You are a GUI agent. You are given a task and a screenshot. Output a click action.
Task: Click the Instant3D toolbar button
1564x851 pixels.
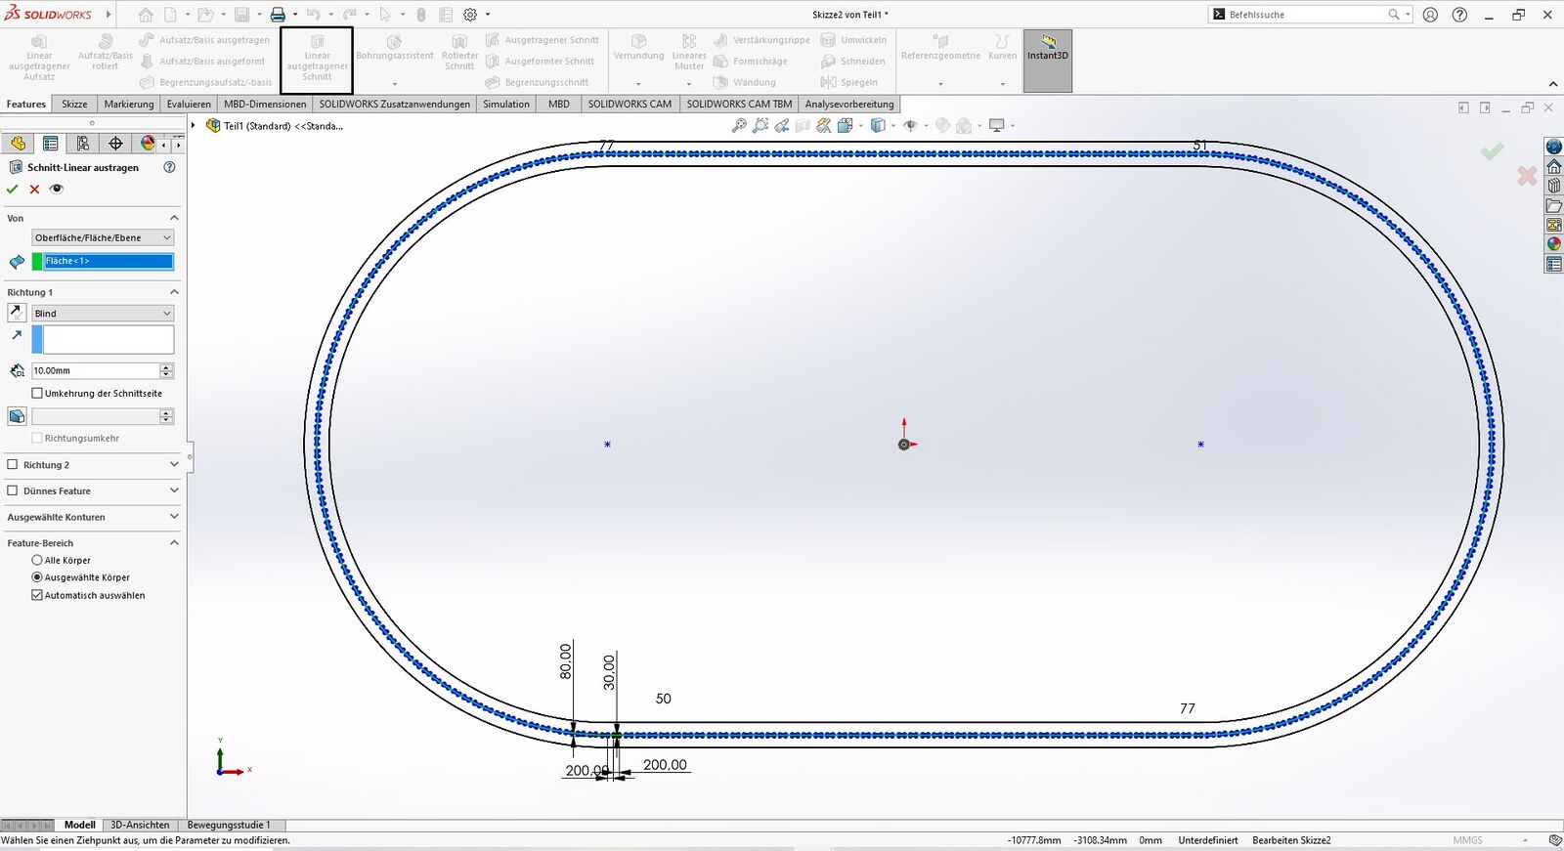1047,61
